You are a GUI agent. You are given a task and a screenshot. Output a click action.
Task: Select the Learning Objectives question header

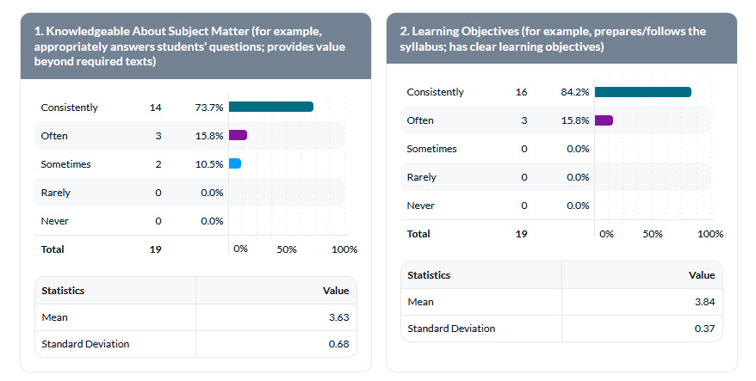pos(561,39)
